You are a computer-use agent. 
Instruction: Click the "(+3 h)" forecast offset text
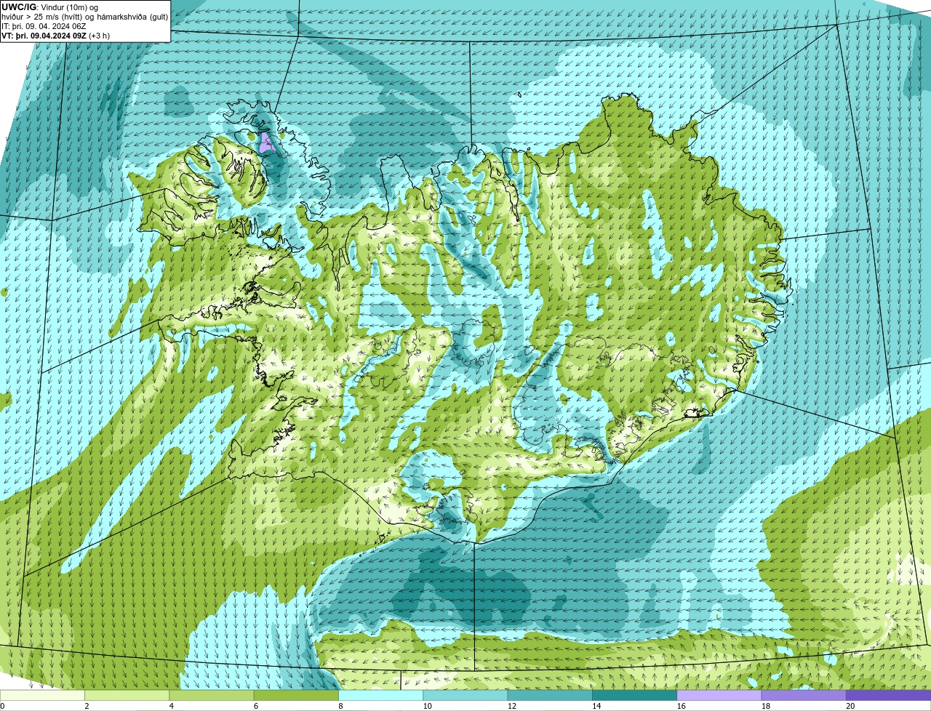[100, 36]
